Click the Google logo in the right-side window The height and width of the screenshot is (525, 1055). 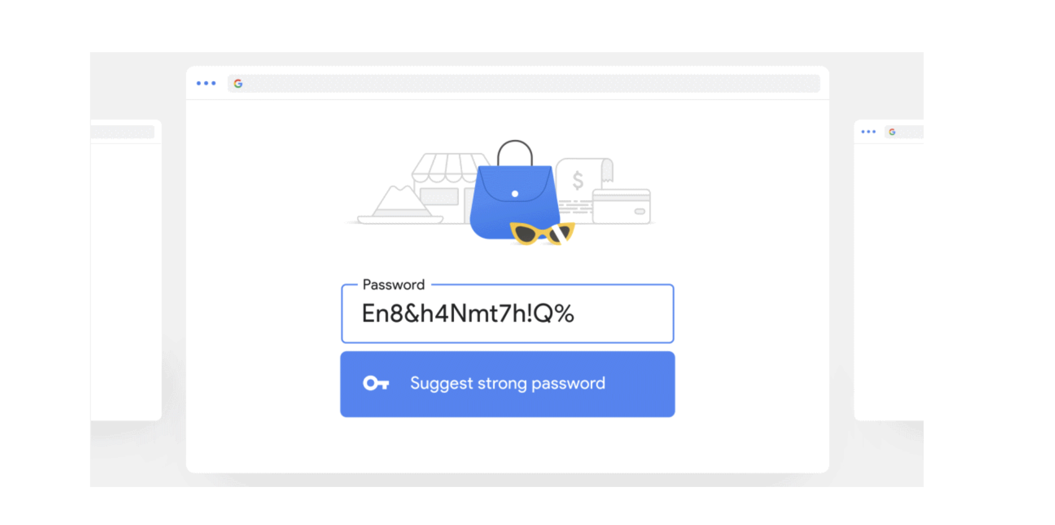pyautogui.click(x=892, y=132)
